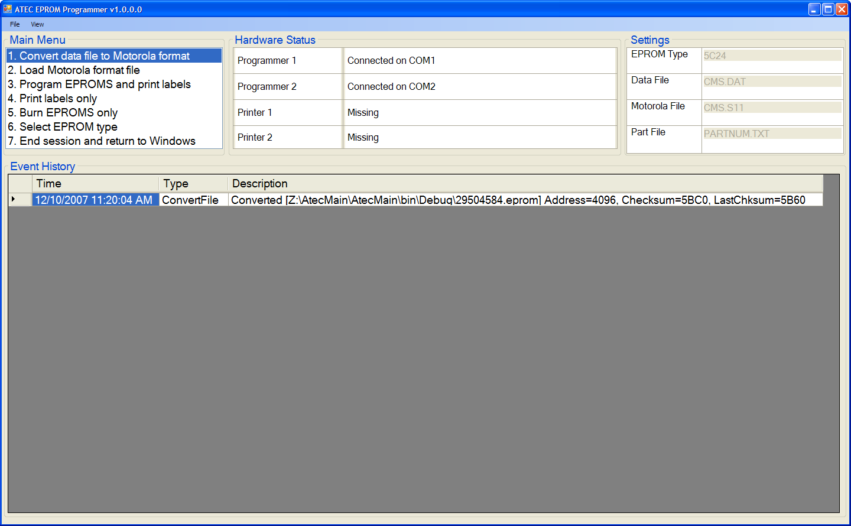The image size is (851, 526).
Task: Click the Motorola File settings label
Action: click(658, 106)
